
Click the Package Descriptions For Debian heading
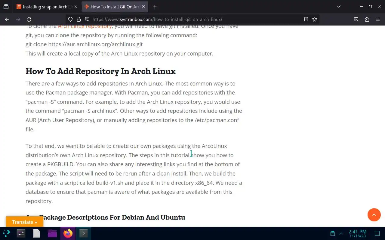pos(105,217)
